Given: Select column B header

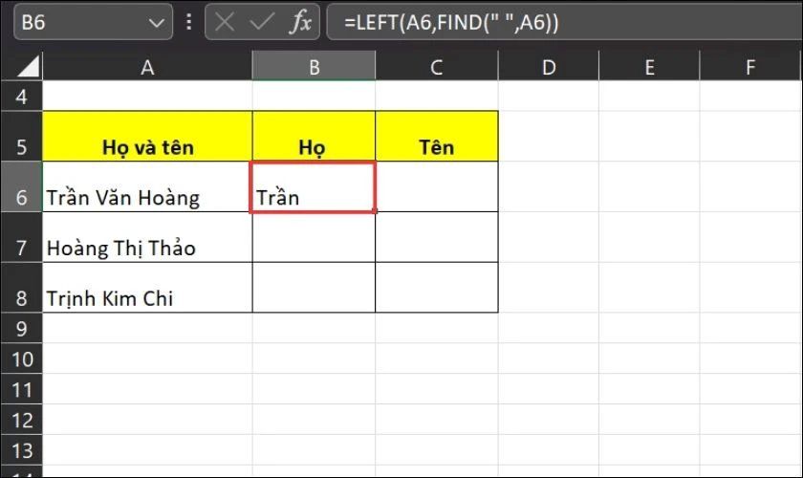Looking at the screenshot, I should (314, 67).
